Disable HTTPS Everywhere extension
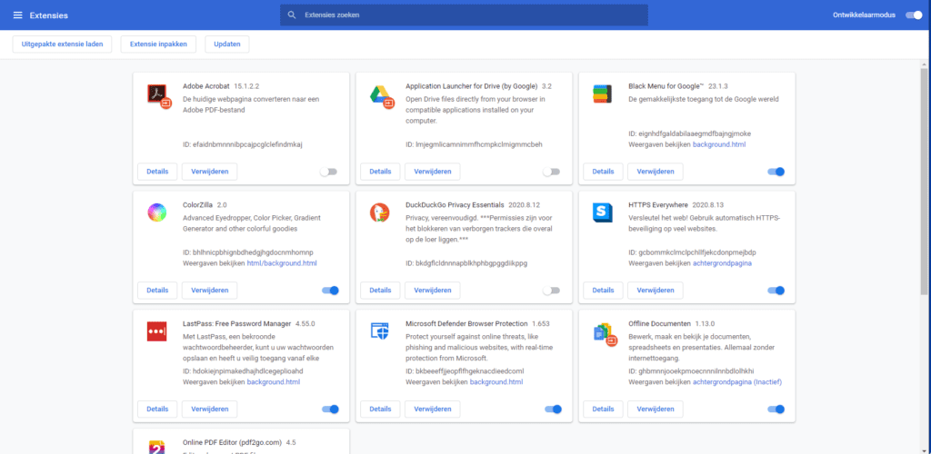Viewport: 931px width, 454px height. pos(776,291)
